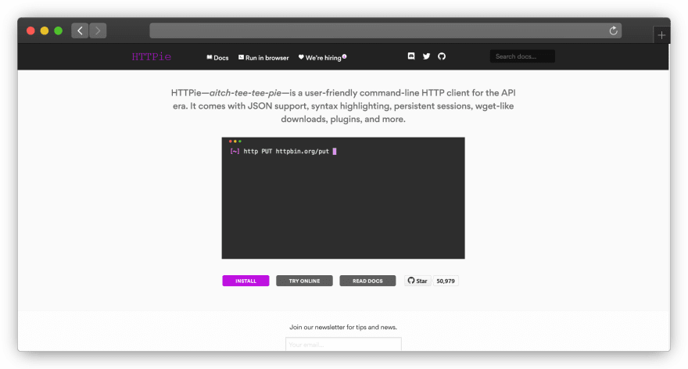688x369 pixels.
Task: Open the Run in browser item
Action: 263,58
